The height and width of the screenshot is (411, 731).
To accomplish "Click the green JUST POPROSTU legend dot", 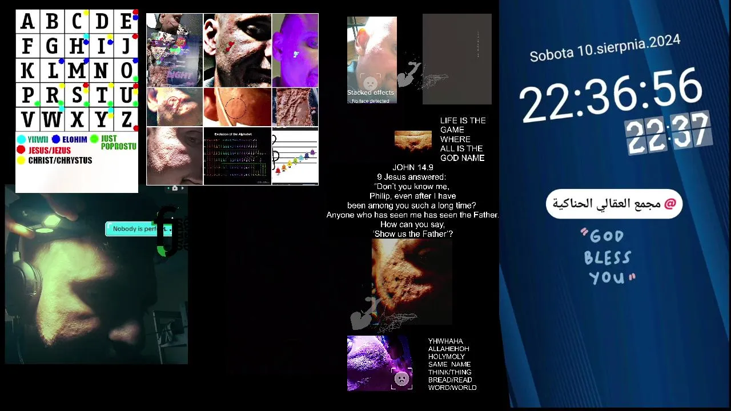I will point(94,139).
